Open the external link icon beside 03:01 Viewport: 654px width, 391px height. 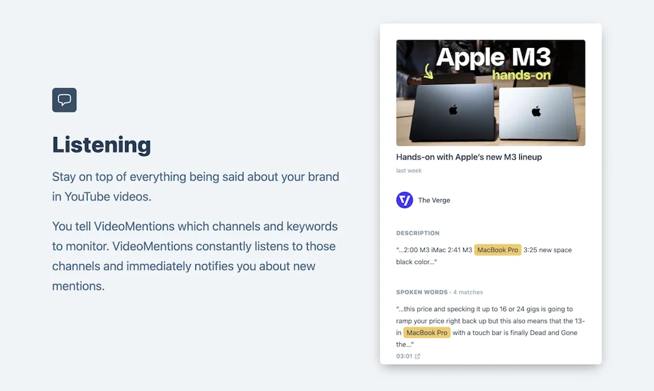coord(418,357)
